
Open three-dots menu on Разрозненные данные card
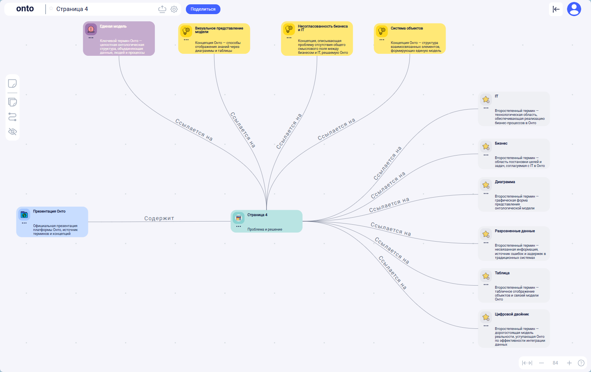pyautogui.click(x=486, y=243)
